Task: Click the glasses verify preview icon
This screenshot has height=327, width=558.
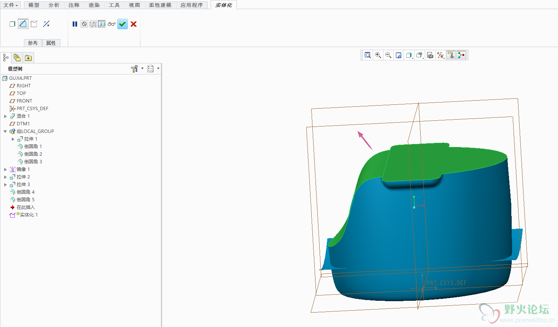Action: click(x=111, y=24)
